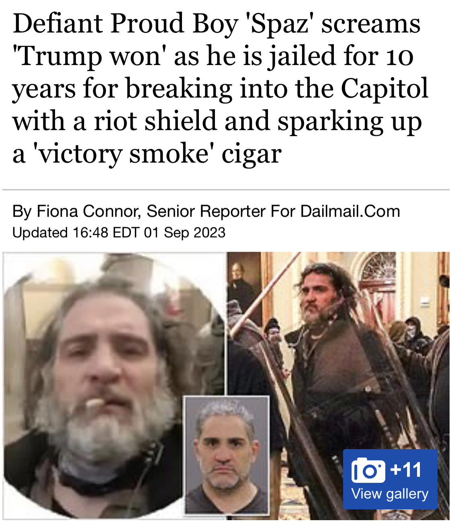Click the camera icon on gallery button
The height and width of the screenshot is (525, 452).
pos(368,470)
